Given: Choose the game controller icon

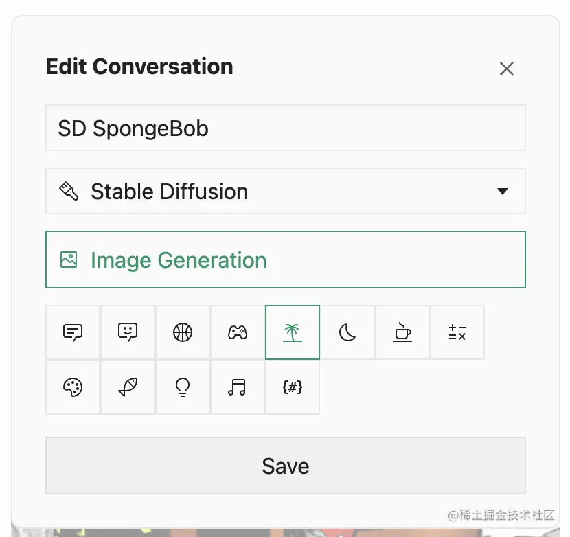Looking at the screenshot, I should (x=237, y=332).
